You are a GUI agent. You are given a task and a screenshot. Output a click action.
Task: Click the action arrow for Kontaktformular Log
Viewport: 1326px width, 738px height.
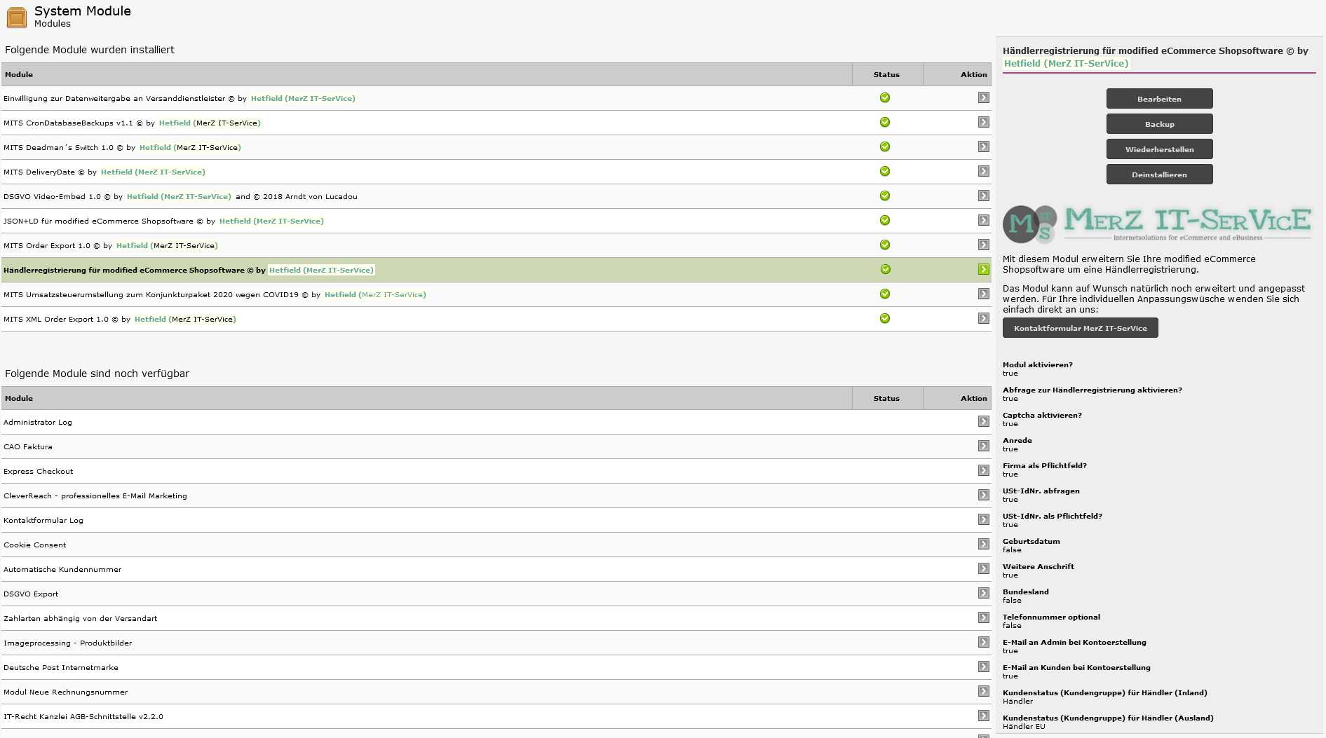tap(984, 520)
